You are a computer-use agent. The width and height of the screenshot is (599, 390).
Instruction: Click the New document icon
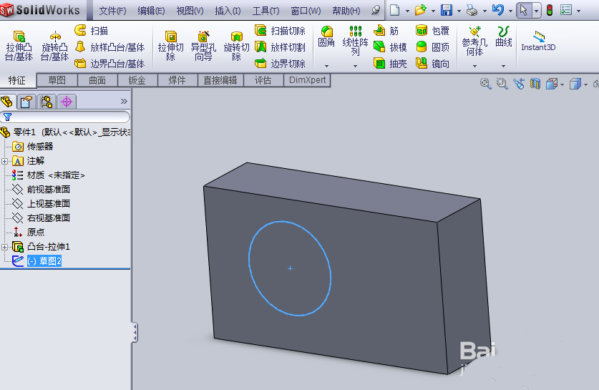(395, 10)
